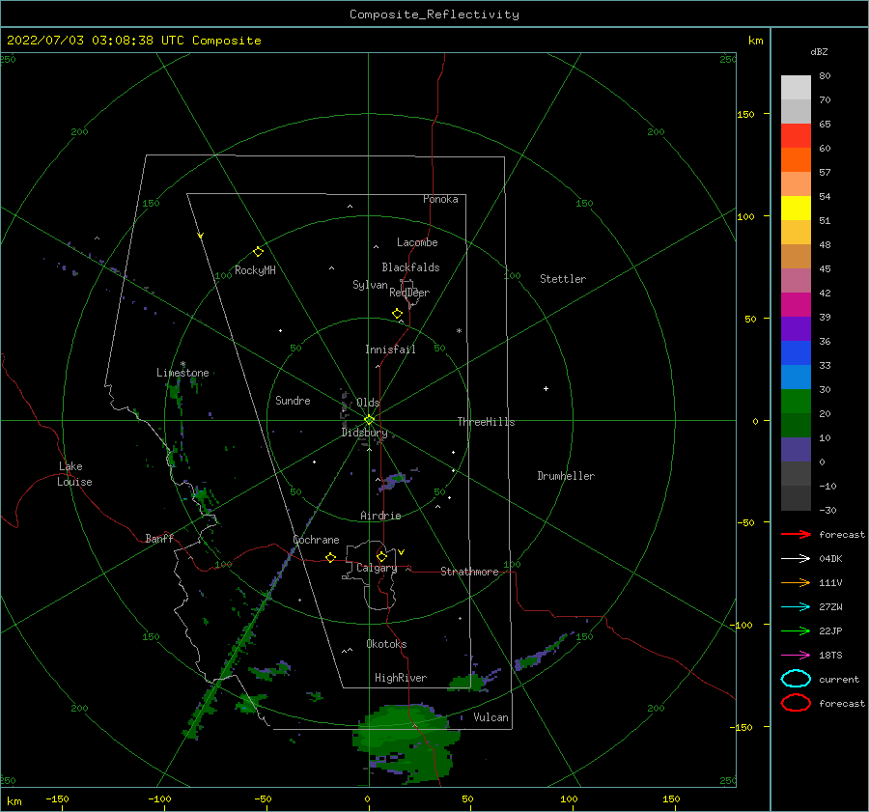Click the bright yellow 54-51 dBZ swatch

(x=796, y=209)
